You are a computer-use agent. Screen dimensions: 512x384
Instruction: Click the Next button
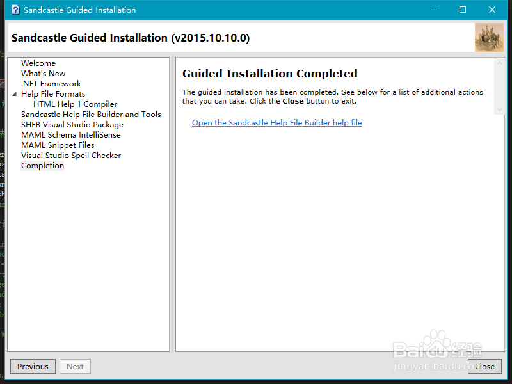click(x=75, y=366)
